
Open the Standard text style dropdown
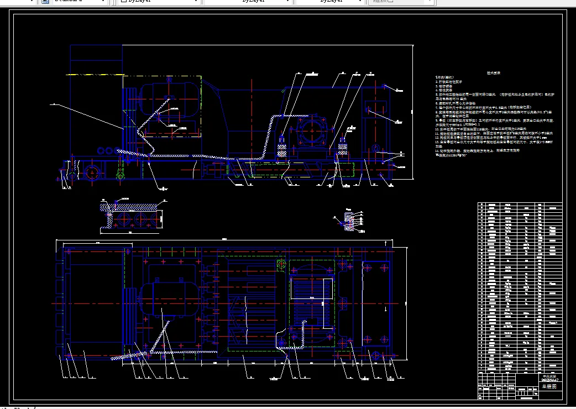[80, 2]
